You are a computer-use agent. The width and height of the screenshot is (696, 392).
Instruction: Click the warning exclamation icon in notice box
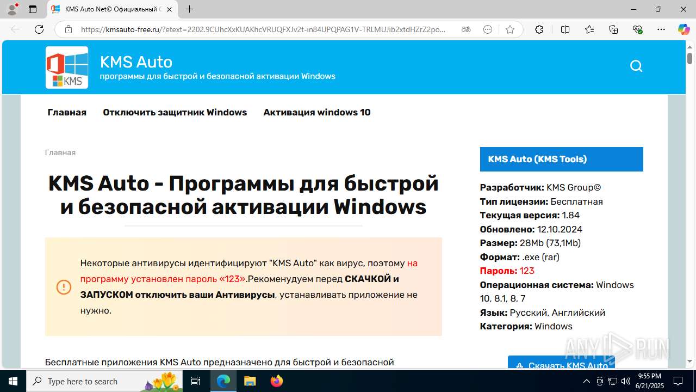click(x=64, y=287)
